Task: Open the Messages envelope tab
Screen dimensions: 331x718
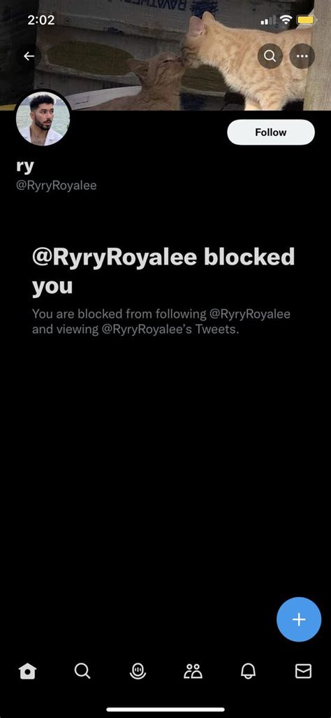Action: pos(303,671)
